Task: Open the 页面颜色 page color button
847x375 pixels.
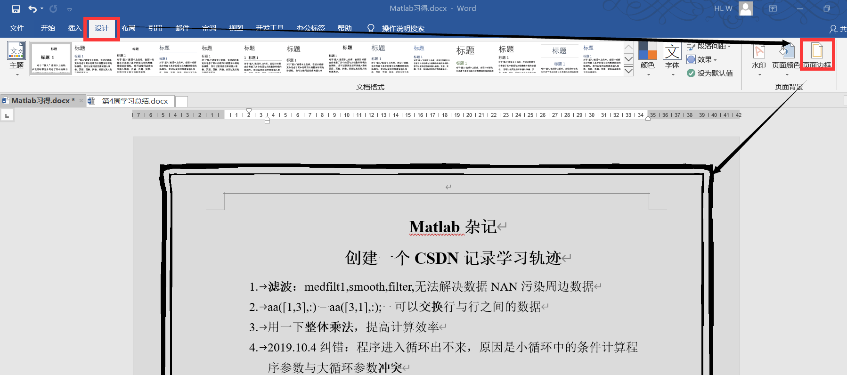Action: pos(786,58)
